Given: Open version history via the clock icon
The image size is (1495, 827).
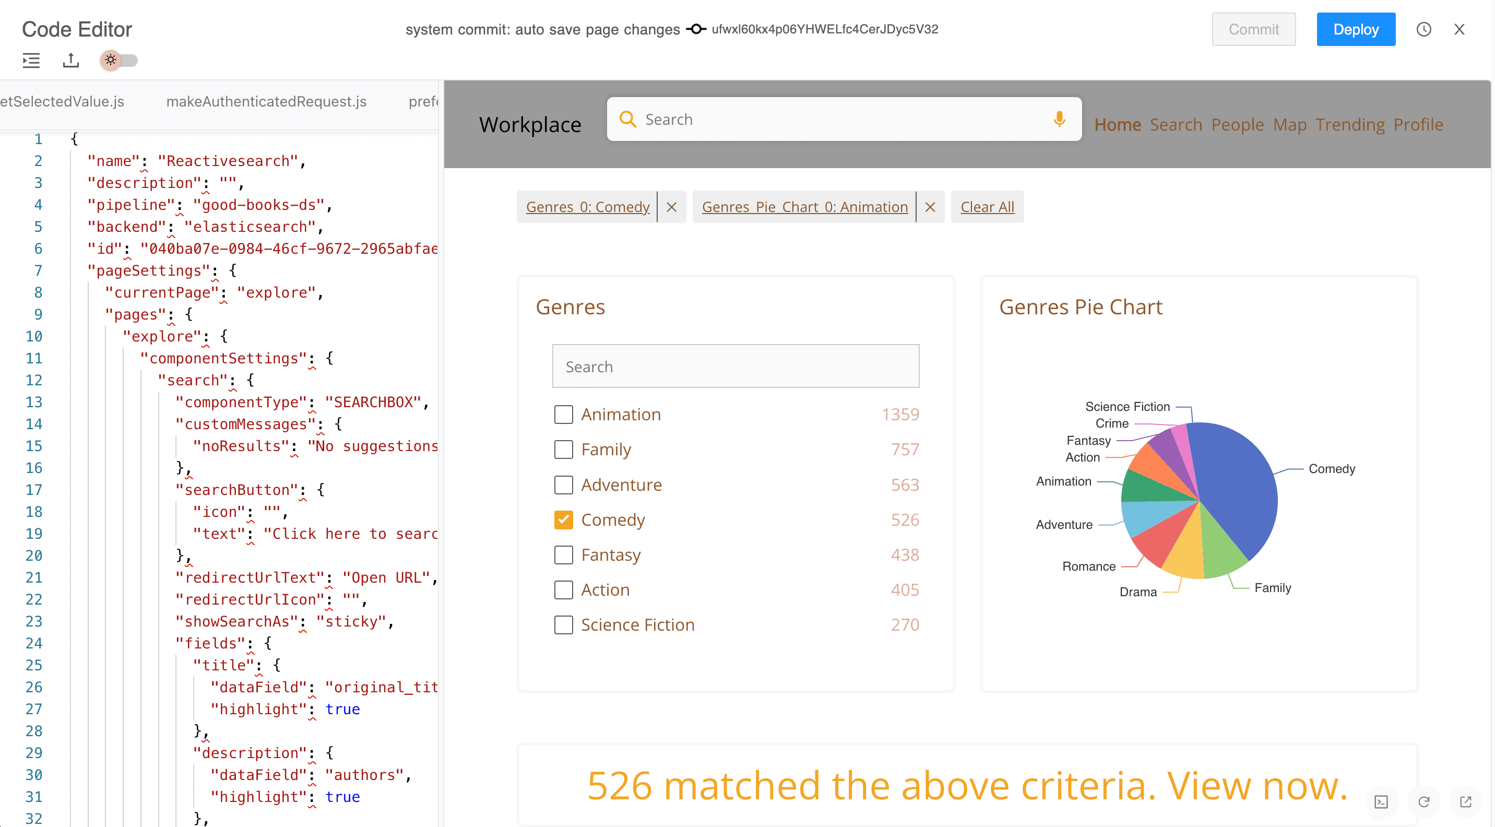Looking at the screenshot, I should (1424, 29).
